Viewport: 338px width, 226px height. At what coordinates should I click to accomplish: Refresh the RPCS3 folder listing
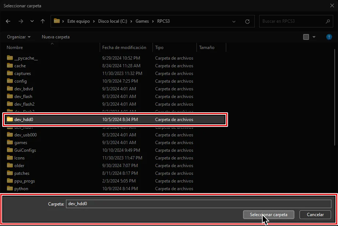click(247, 21)
